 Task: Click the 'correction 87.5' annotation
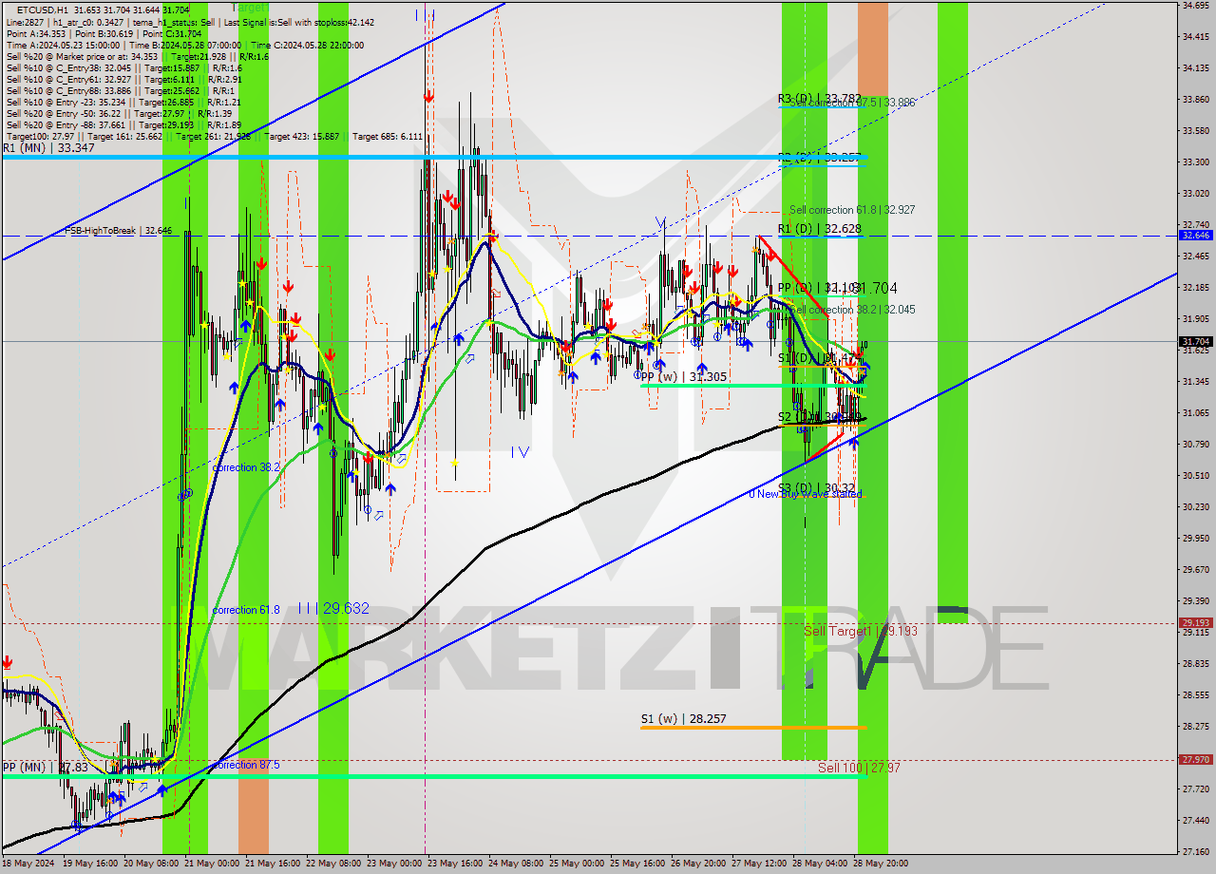click(x=246, y=765)
